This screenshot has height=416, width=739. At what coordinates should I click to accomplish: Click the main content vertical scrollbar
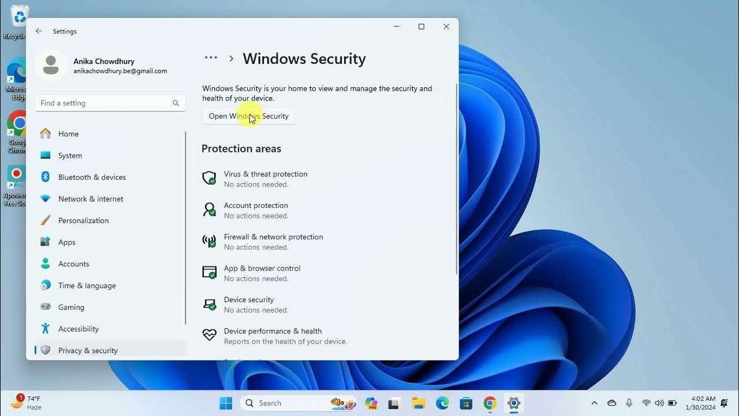pyautogui.click(x=457, y=179)
